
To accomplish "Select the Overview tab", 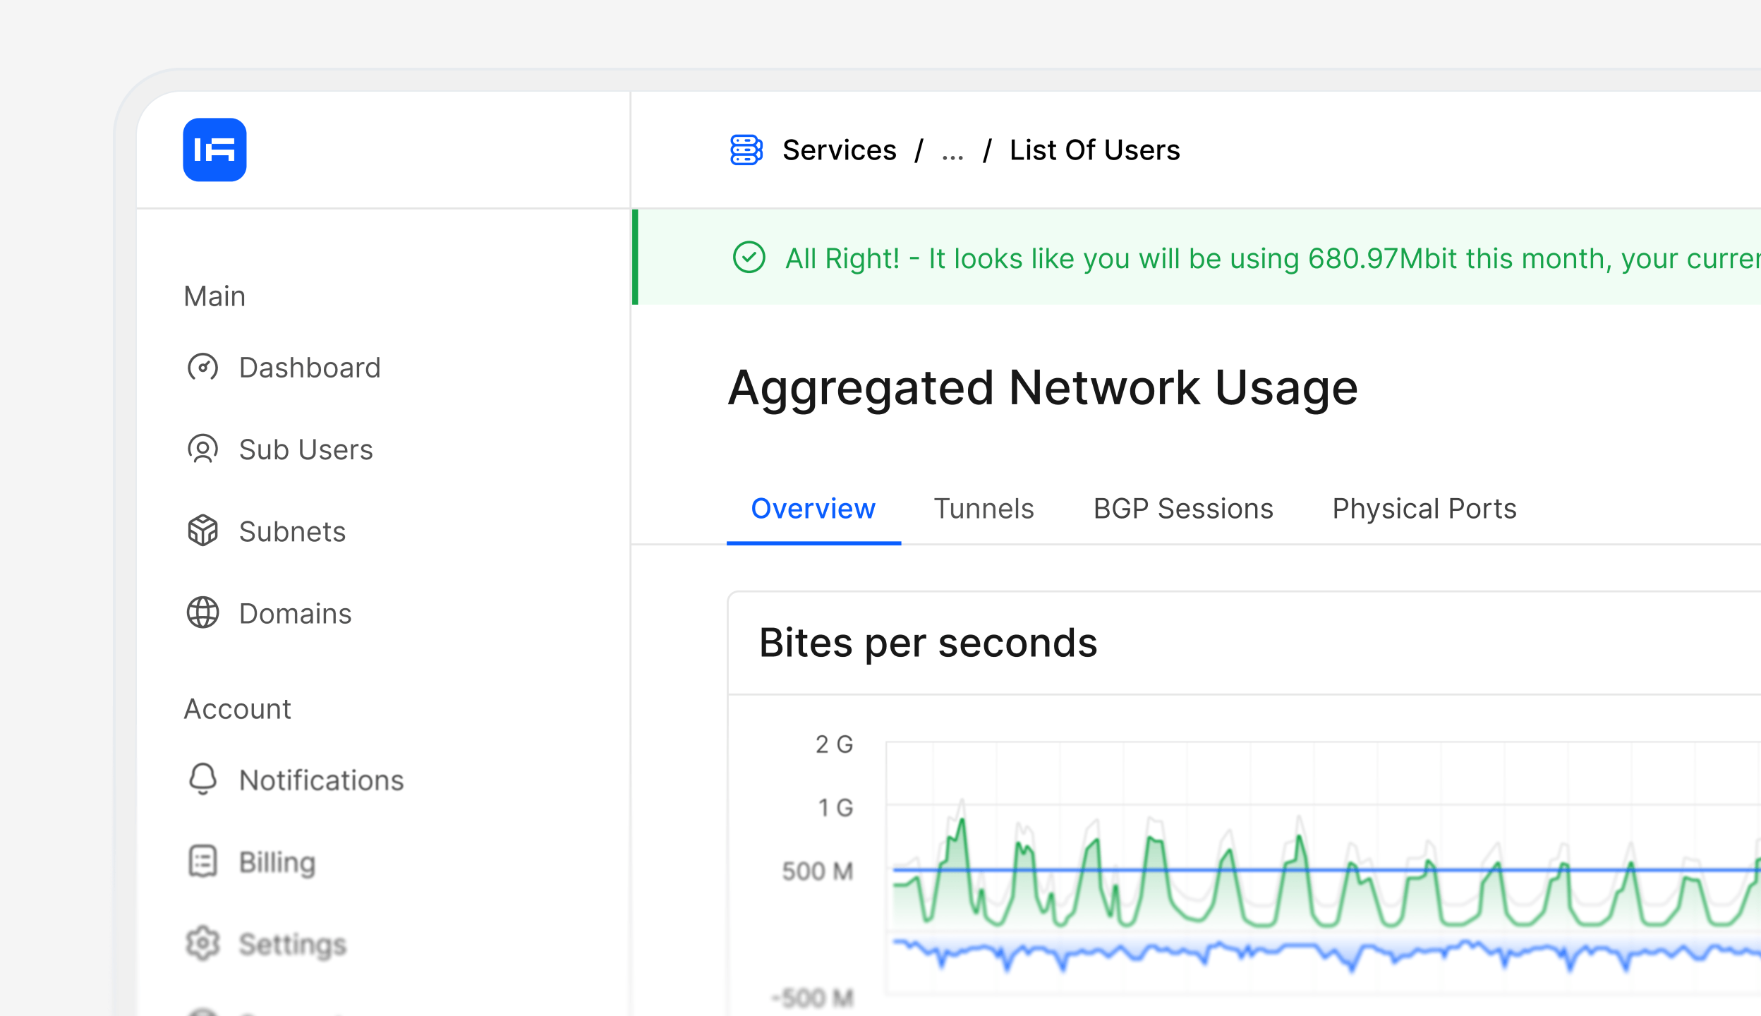I will click(813, 509).
